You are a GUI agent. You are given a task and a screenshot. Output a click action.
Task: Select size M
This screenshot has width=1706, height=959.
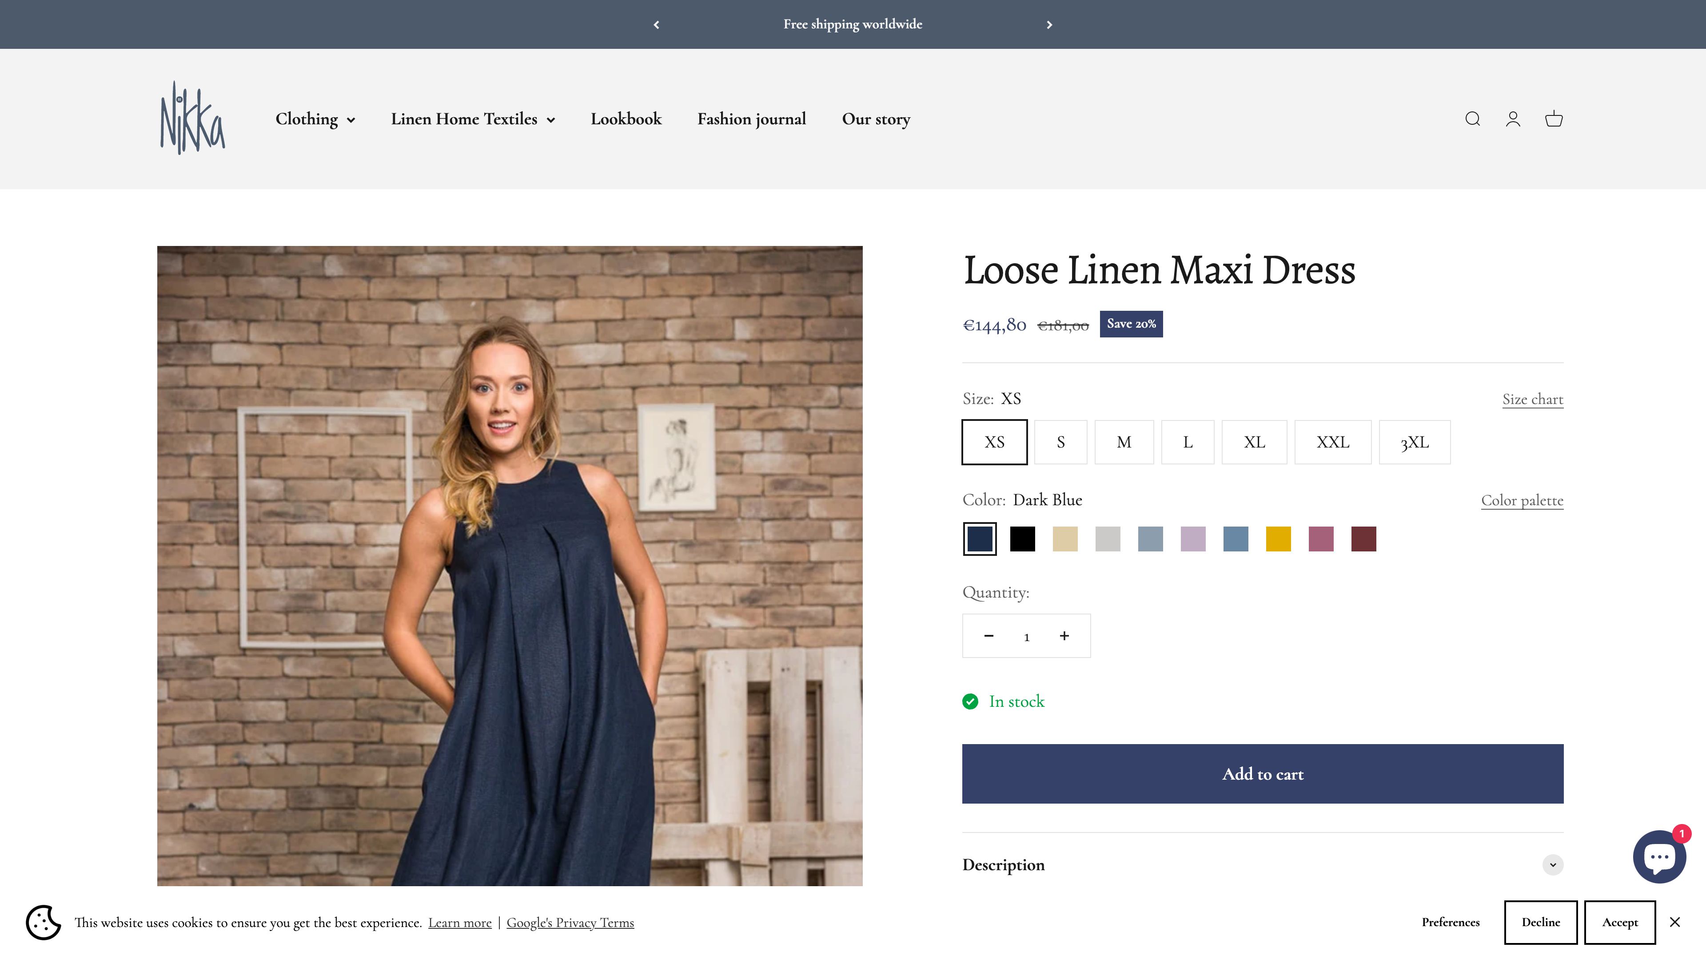pos(1124,442)
